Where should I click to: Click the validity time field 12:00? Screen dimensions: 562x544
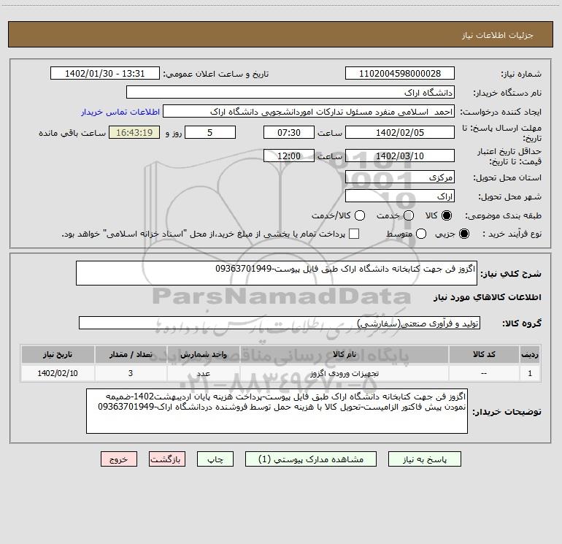289,156
